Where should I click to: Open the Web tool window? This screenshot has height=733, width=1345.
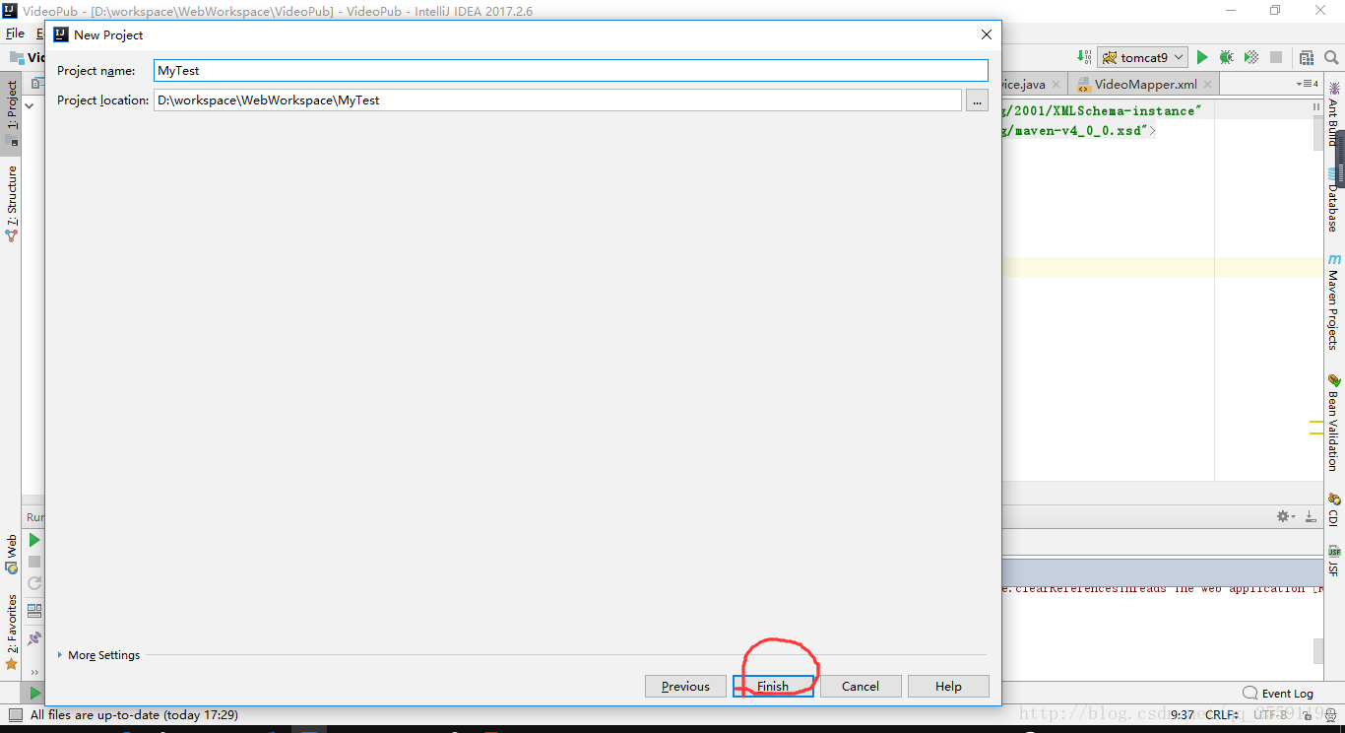[11, 553]
